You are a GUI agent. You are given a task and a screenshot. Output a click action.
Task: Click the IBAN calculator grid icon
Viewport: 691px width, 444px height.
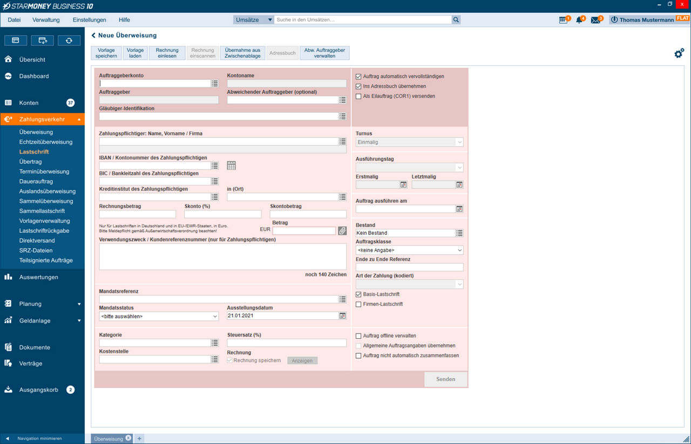231,166
